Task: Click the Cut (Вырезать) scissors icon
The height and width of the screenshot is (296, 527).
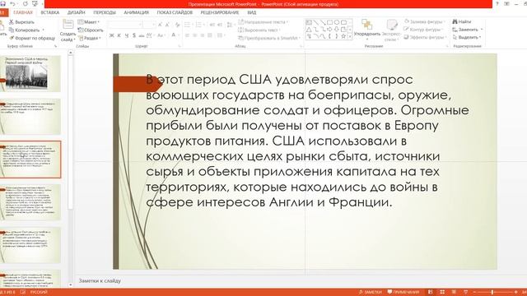Action: pyautogui.click(x=11, y=22)
